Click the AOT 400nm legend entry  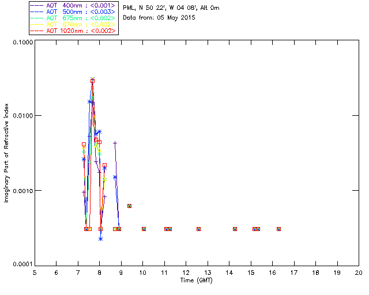[x=74, y=5]
